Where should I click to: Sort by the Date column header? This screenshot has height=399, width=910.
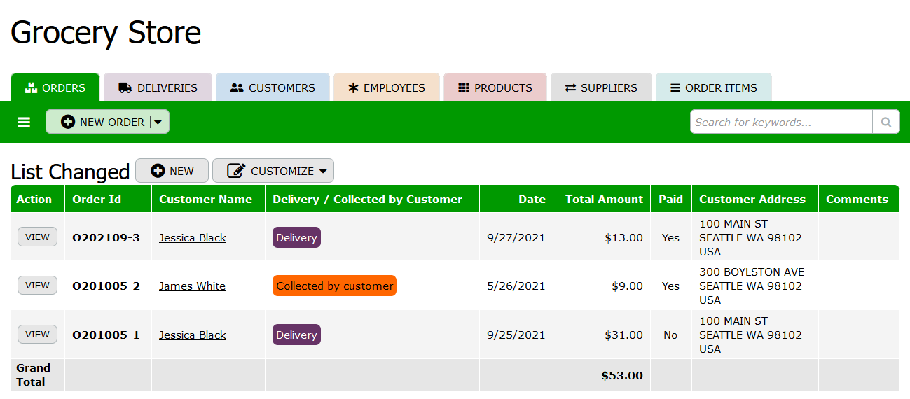point(532,199)
